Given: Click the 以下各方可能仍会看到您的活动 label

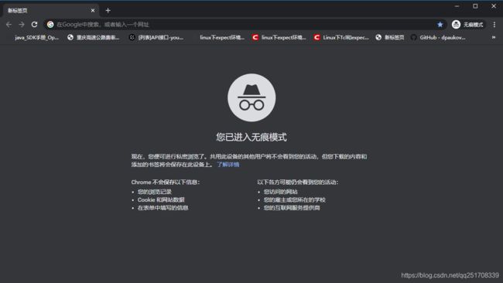Looking at the screenshot, I should tap(298, 182).
